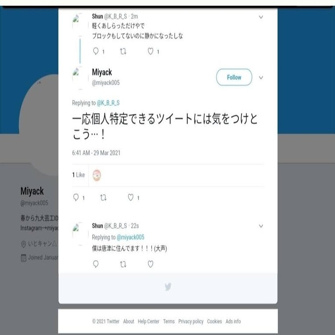Open the @K_B_R_S mention in Replying to
The height and width of the screenshot is (335, 335).
[x=108, y=103]
